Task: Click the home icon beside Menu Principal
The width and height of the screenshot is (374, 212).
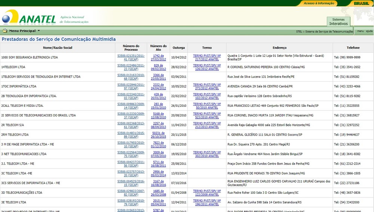Action: click(5, 31)
